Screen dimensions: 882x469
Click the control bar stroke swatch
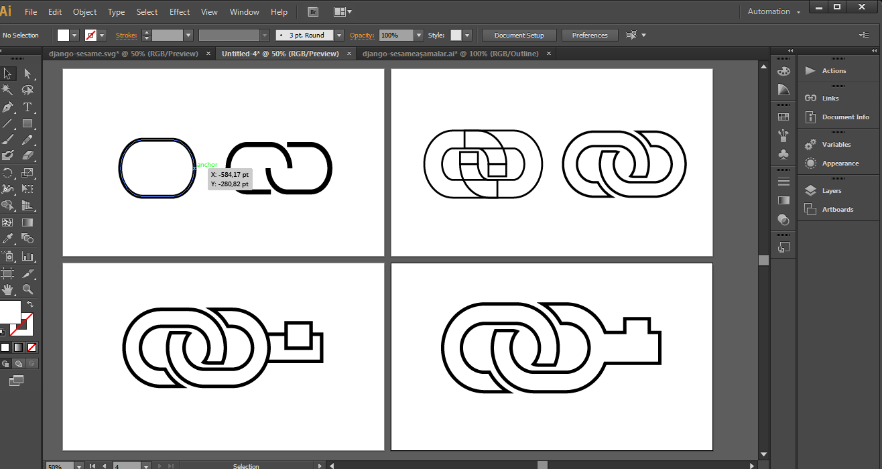91,35
